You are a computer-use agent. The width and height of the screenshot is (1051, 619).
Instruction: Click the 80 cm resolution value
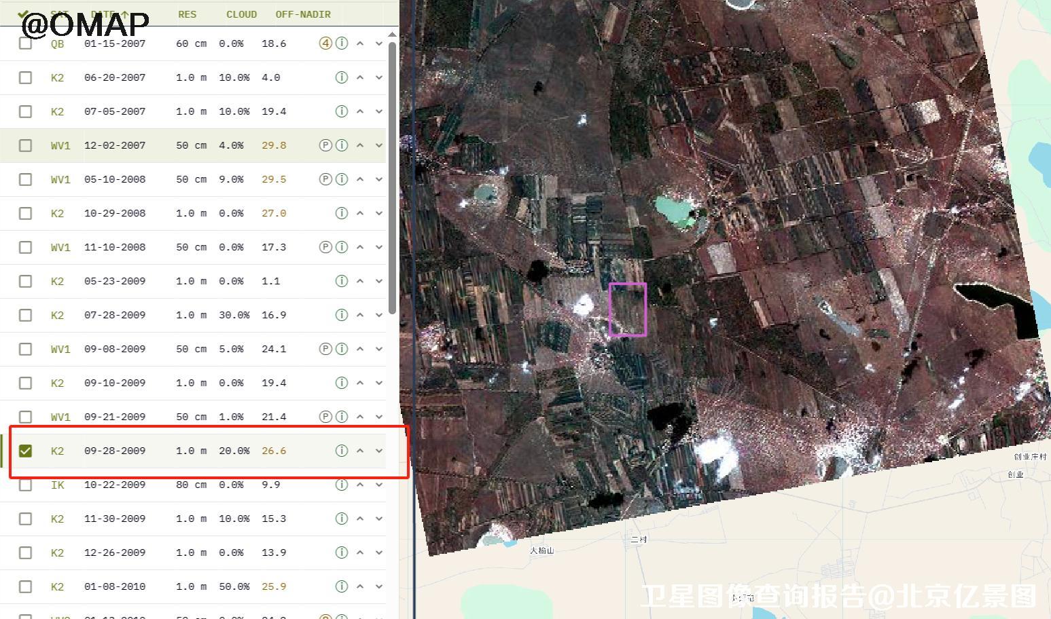click(x=192, y=485)
